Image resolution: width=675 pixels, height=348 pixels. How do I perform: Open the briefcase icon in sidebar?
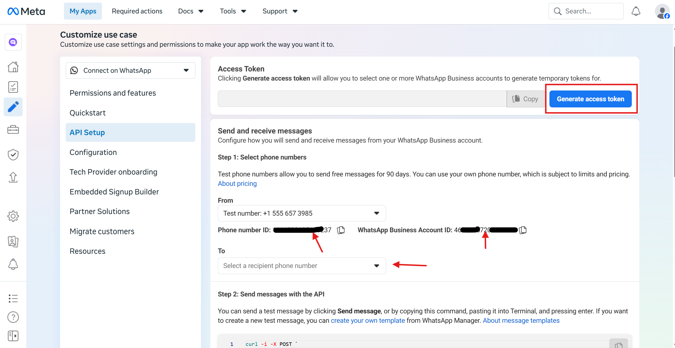tap(13, 130)
